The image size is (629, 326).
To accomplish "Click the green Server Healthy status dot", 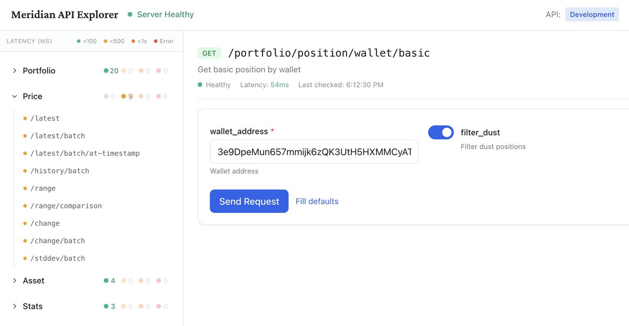I will pos(130,15).
